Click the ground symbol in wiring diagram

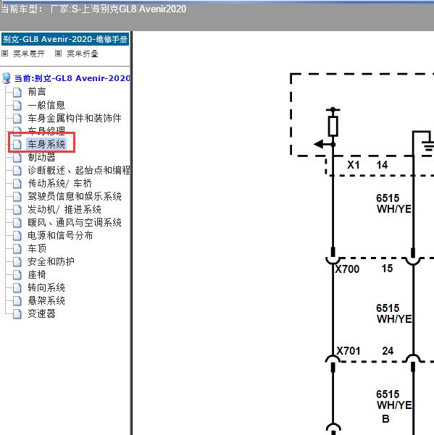(x=428, y=146)
